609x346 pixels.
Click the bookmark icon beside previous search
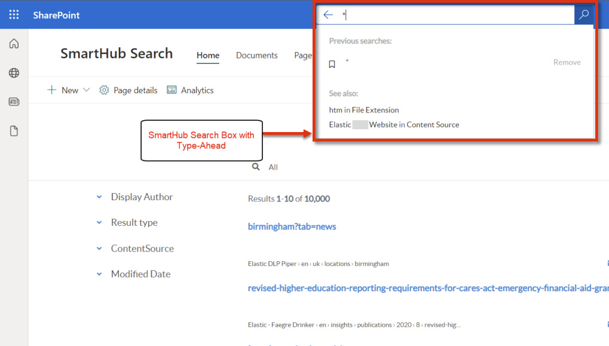tap(332, 64)
